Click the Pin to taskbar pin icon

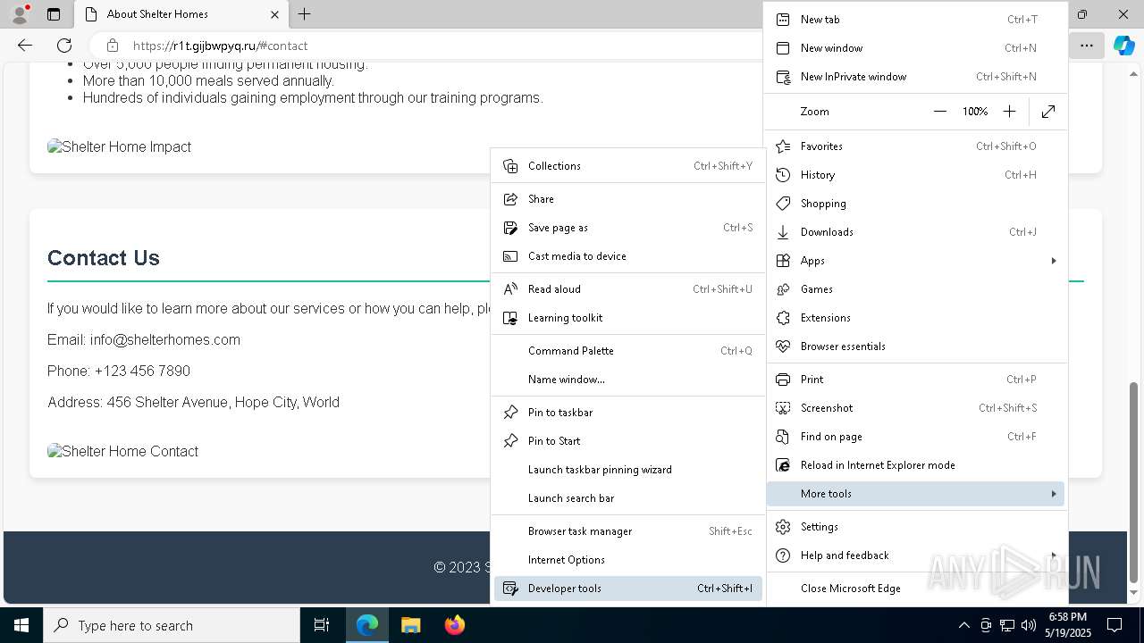tap(510, 413)
